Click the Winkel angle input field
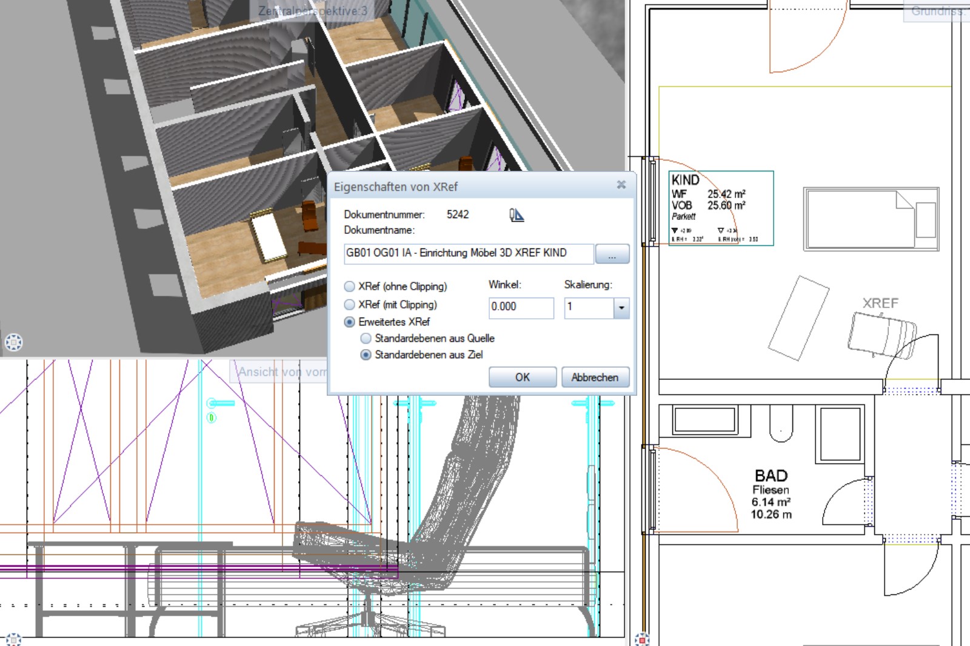The image size is (970, 646). coord(520,307)
